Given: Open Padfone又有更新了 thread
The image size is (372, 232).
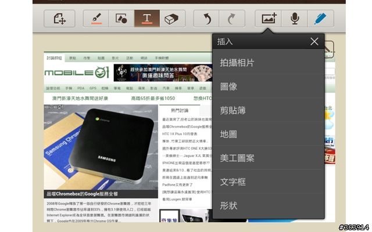Looking at the screenshot, I should 177,184.
